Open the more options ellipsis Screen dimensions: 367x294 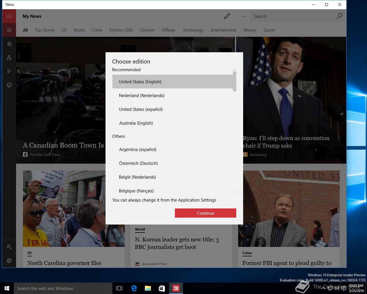click(244, 16)
